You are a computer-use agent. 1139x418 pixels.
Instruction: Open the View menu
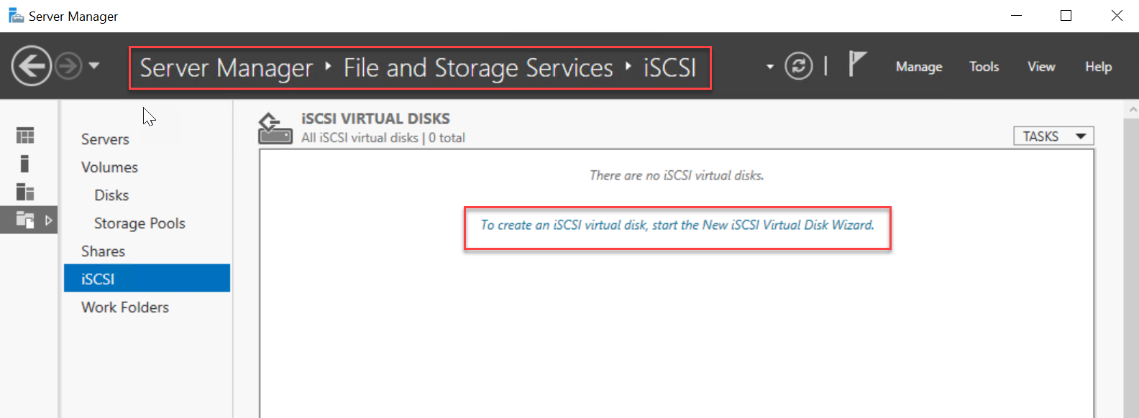(x=1041, y=67)
